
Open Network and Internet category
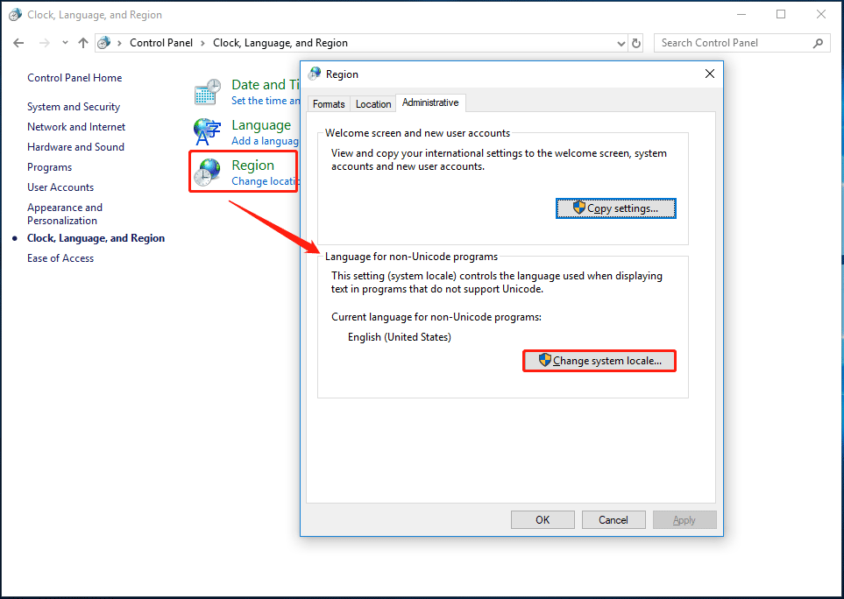click(x=76, y=127)
